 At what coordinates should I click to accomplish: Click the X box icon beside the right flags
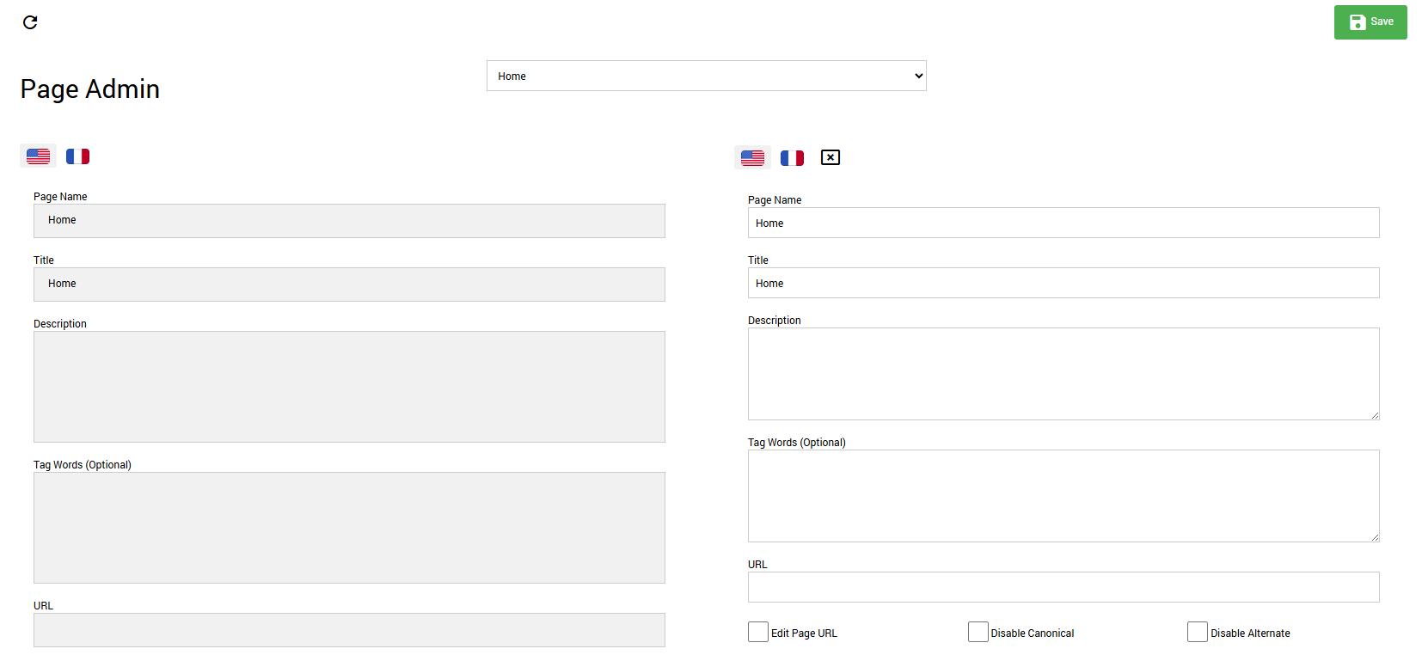point(831,157)
